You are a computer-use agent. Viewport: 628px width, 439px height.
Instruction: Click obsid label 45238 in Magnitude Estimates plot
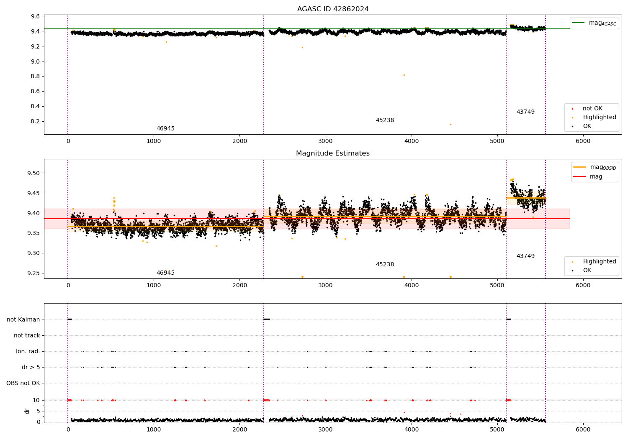385,265
